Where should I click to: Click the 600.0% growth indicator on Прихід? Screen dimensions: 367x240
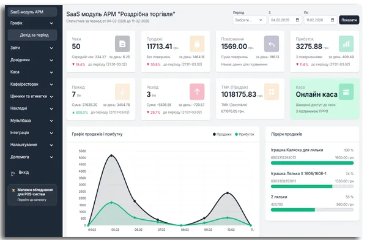[x=80, y=113]
